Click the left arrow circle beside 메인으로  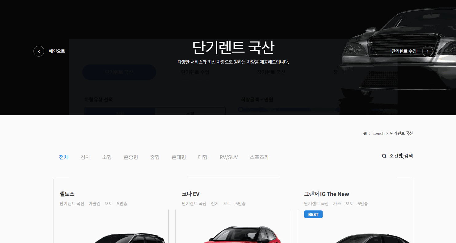tap(39, 51)
